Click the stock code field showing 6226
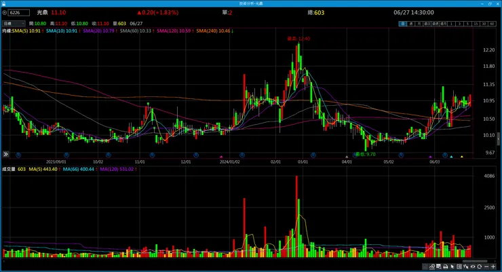 point(19,13)
